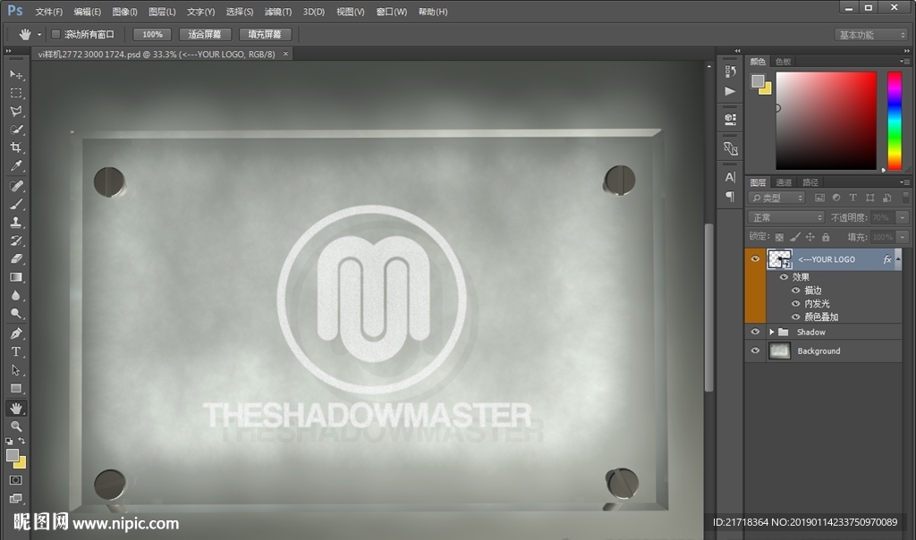Image resolution: width=916 pixels, height=540 pixels.
Task: Open the History panel icon
Action: (x=730, y=72)
